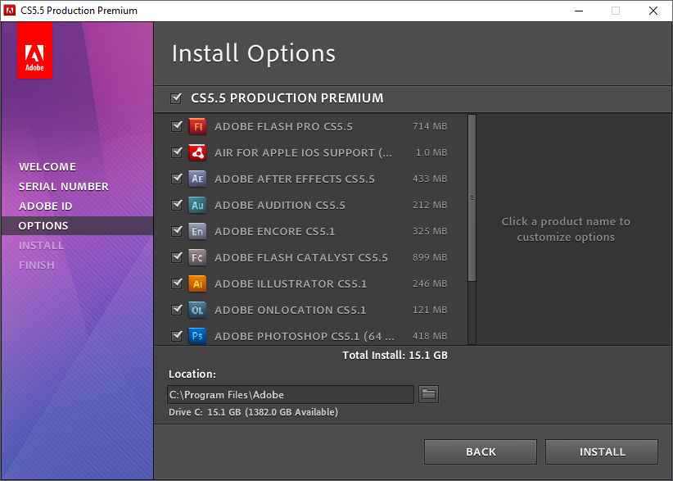Viewport: 673px width, 481px height.
Task: Click the Back button
Action: click(x=481, y=452)
